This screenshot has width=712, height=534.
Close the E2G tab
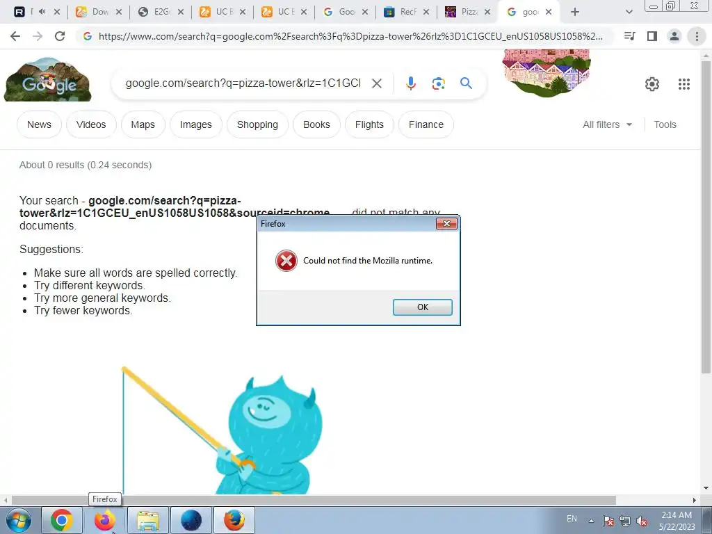pos(181,13)
